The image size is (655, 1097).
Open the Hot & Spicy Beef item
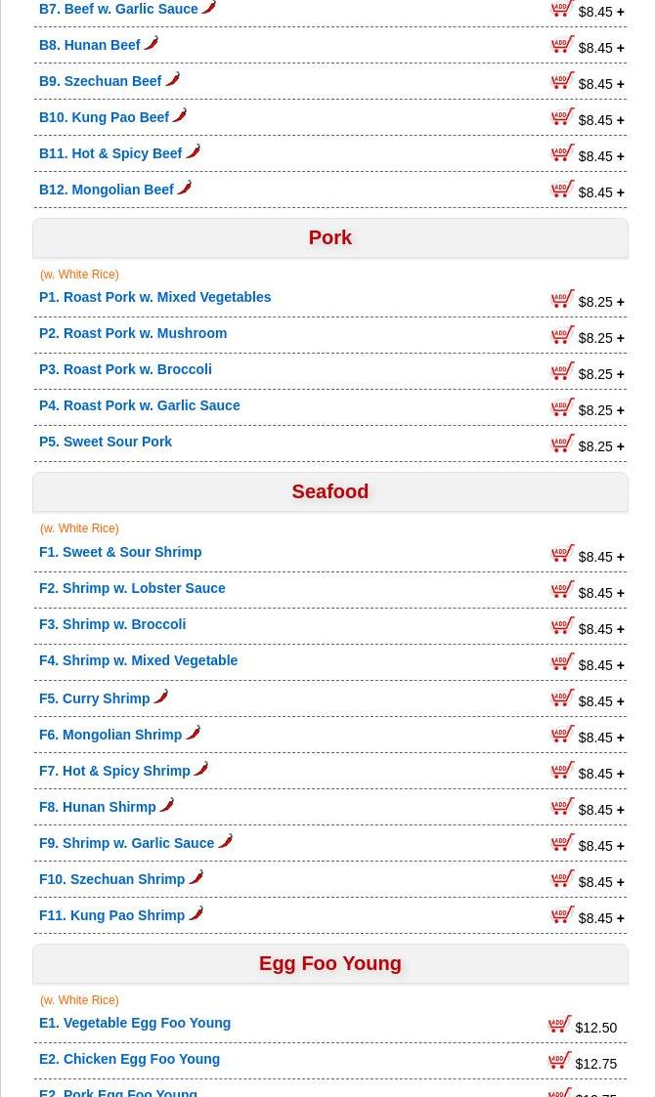tap(110, 153)
